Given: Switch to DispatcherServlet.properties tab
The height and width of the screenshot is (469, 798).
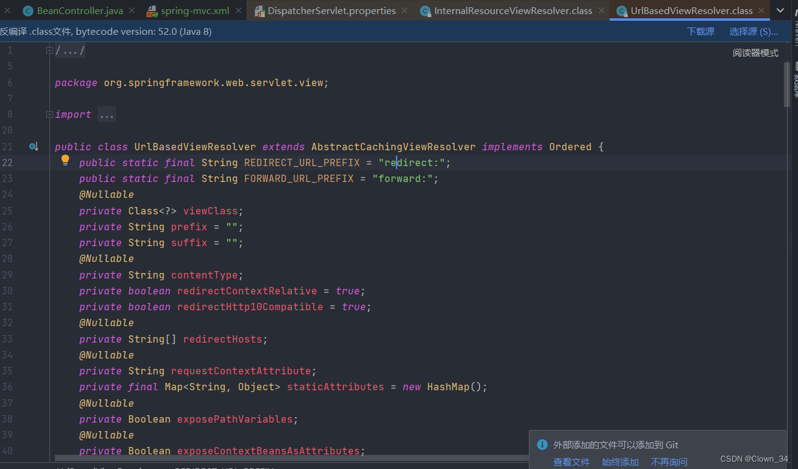Looking at the screenshot, I should coord(332,11).
